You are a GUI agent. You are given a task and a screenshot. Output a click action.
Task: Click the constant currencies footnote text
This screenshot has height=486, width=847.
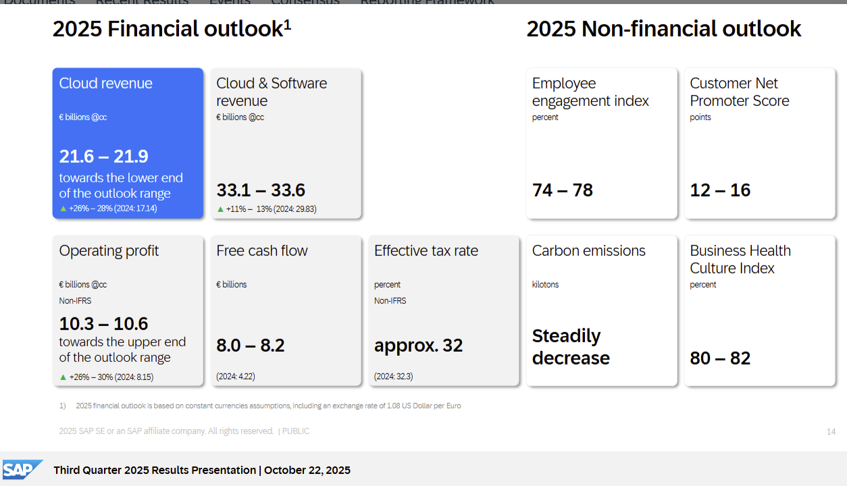coord(268,406)
